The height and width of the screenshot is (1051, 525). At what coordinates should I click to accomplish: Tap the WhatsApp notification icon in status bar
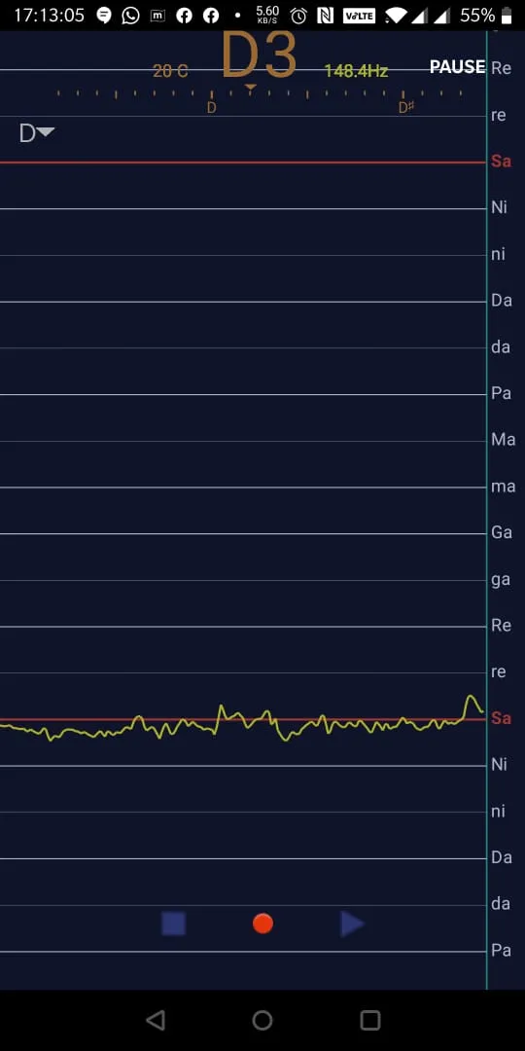click(130, 16)
